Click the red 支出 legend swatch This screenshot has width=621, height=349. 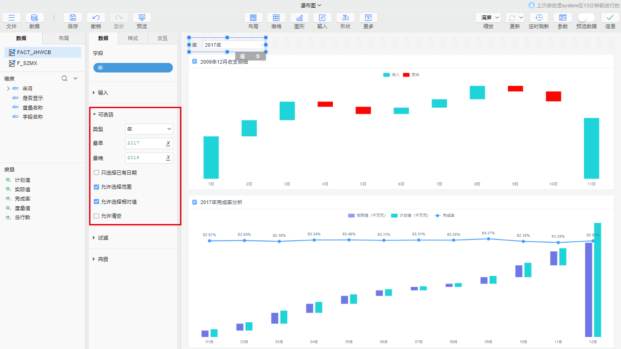(x=406, y=75)
